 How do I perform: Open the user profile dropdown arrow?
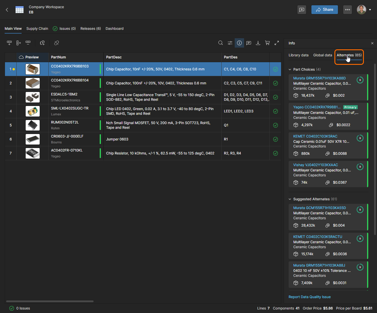(x=370, y=10)
